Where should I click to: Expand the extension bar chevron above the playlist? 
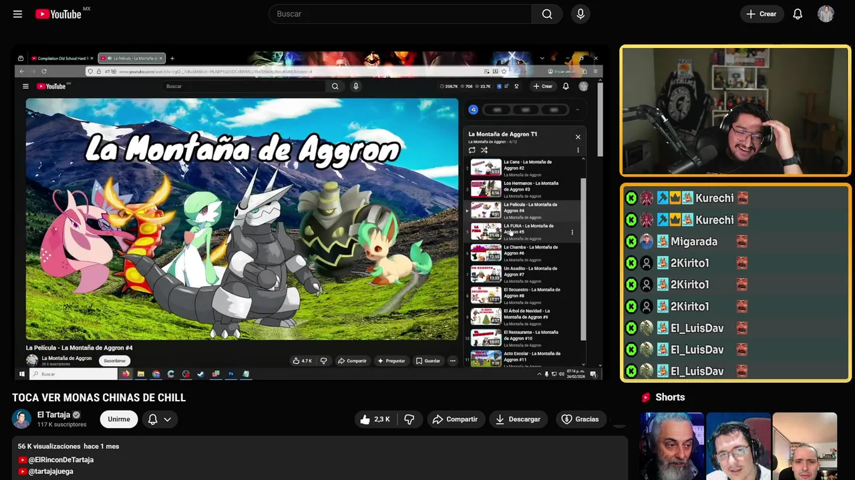tap(577, 109)
